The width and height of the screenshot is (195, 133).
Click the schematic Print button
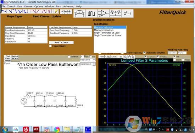tap(7, 56)
